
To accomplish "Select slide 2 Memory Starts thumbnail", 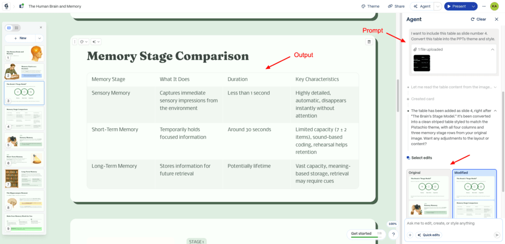I will click(x=24, y=71).
